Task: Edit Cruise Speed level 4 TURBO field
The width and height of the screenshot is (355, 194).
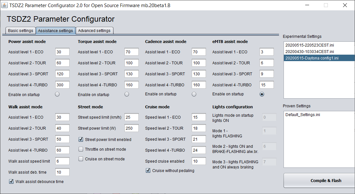Action: [199, 150]
